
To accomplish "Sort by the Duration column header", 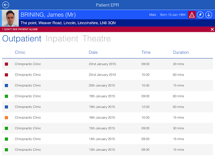I will point(181,52).
